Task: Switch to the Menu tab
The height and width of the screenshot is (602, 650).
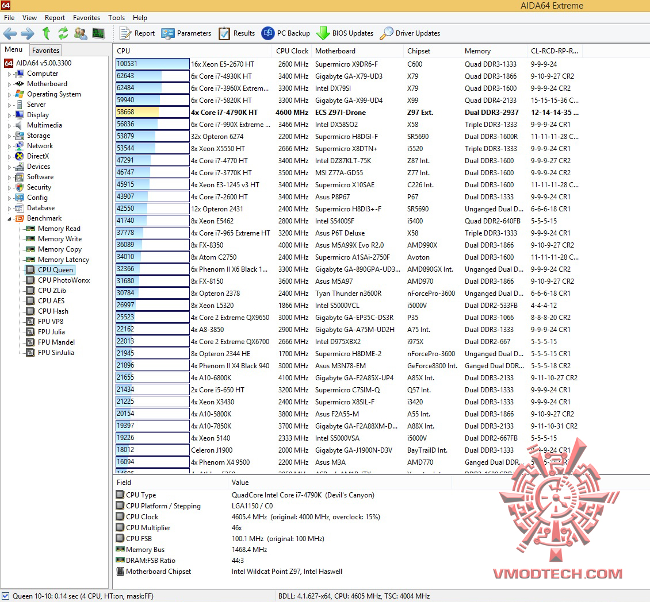Action: 14,49
